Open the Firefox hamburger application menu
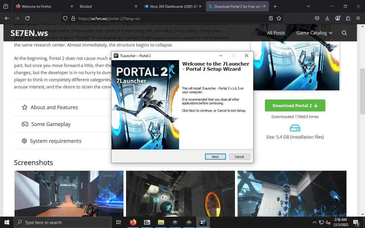The image size is (365, 228). coord(358,18)
